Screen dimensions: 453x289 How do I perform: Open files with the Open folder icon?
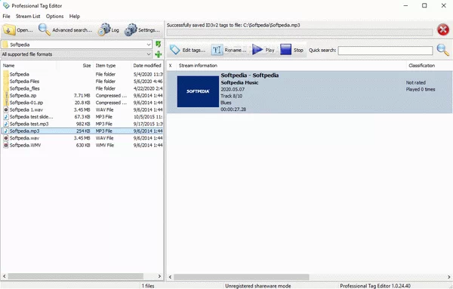pos(9,29)
